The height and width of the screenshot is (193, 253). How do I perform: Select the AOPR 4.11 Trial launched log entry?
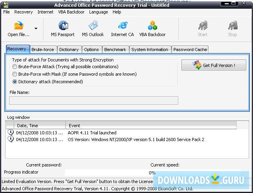tap(92, 133)
